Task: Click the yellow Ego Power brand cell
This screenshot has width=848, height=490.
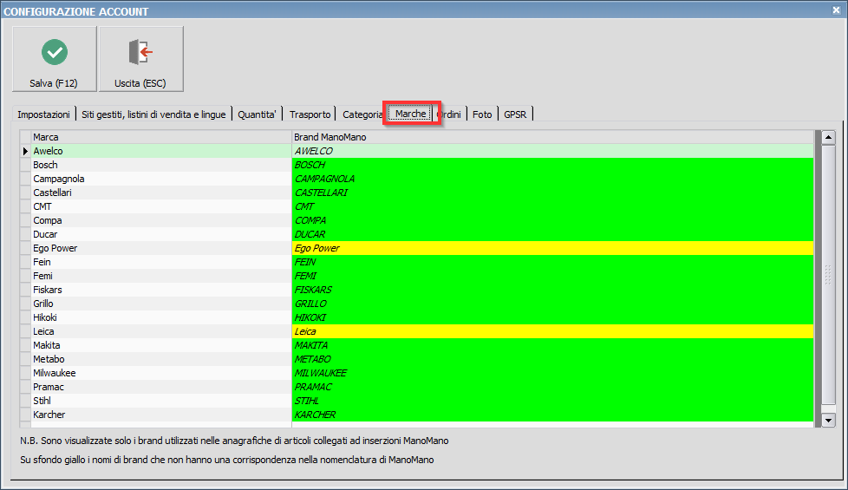Action: [x=552, y=248]
